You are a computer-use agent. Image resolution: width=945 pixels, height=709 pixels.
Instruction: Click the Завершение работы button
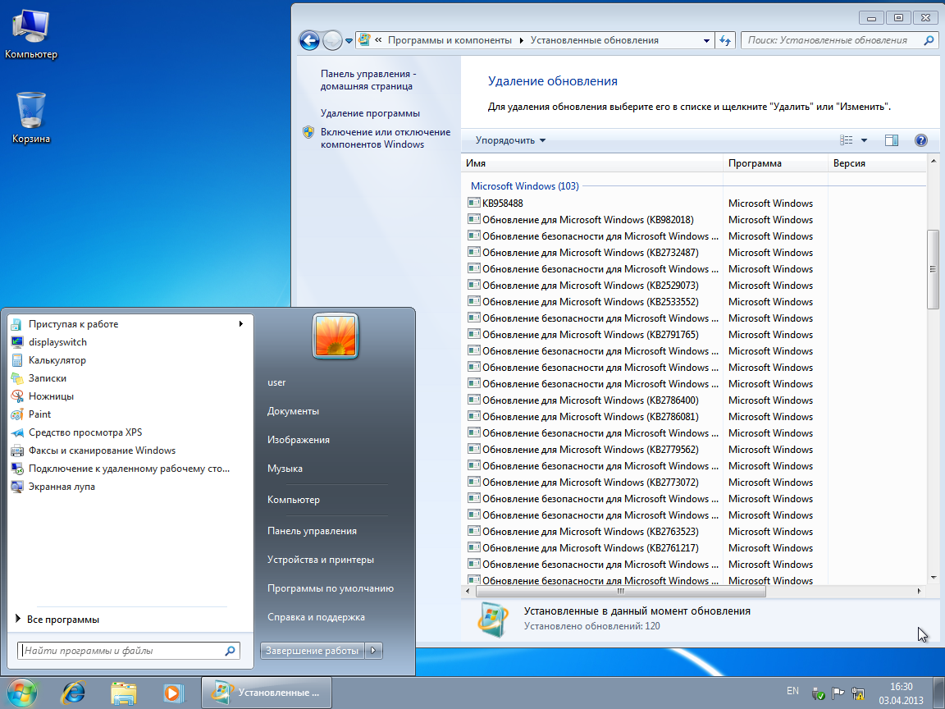[x=313, y=651]
